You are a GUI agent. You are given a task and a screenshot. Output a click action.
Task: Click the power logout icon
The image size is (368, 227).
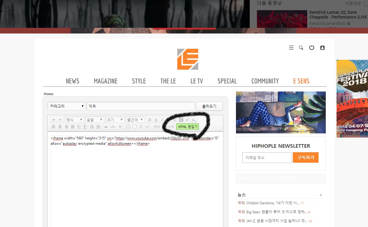(x=312, y=48)
